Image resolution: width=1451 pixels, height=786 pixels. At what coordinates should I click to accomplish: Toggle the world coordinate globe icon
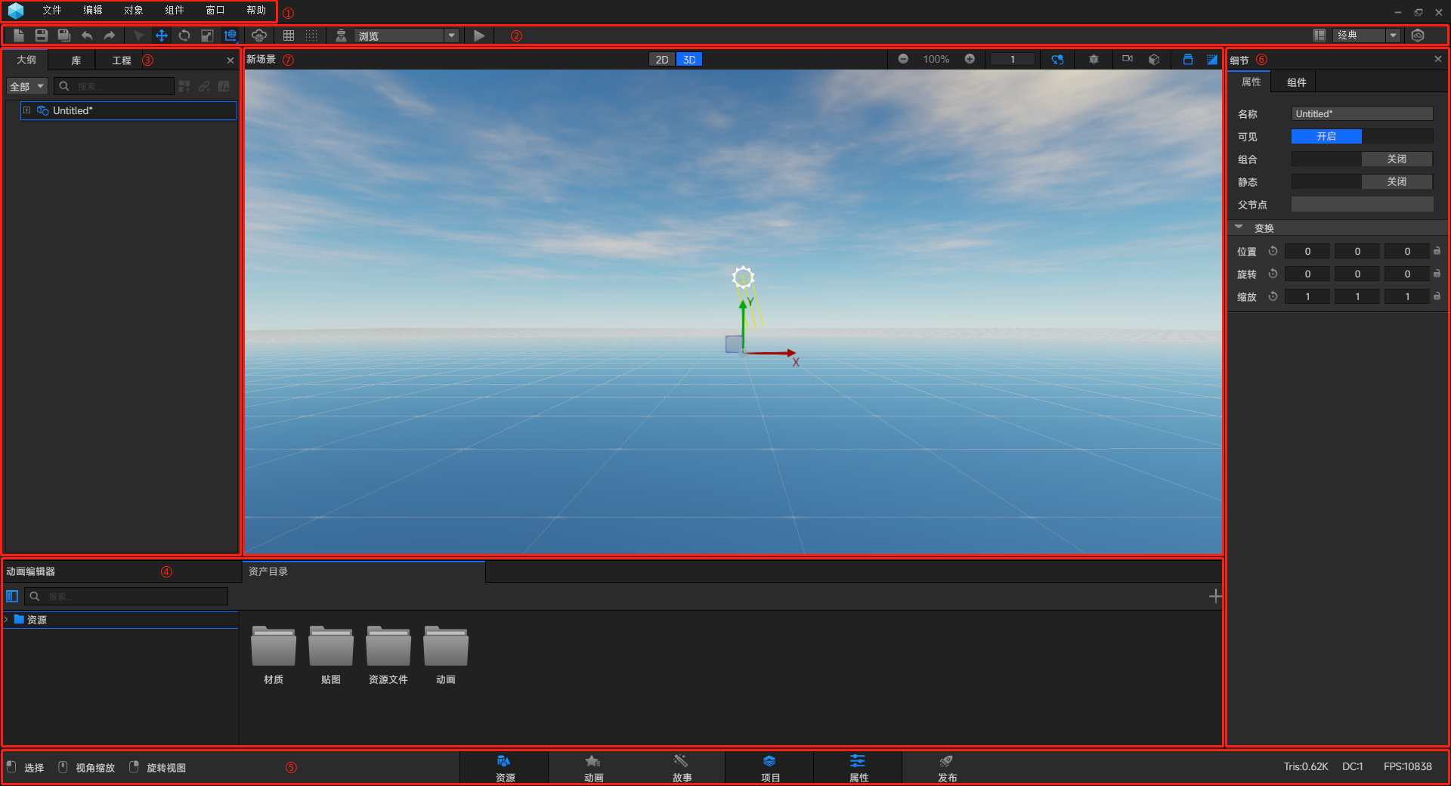tap(230, 36)
